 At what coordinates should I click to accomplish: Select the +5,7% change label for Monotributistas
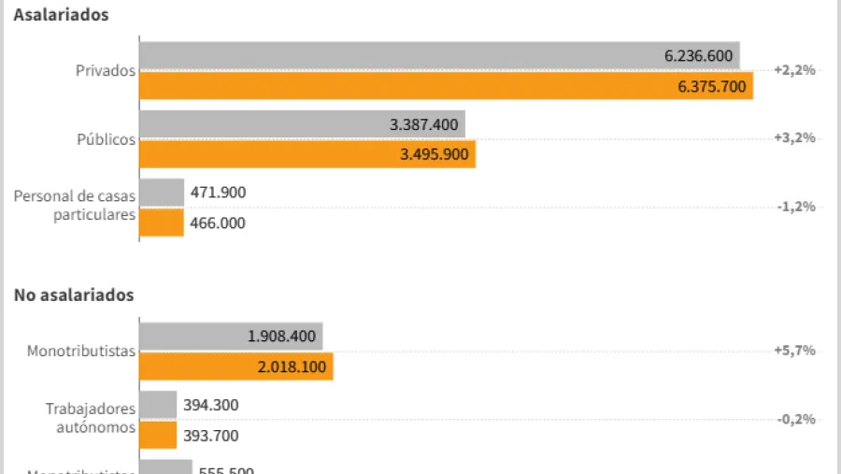pyautogui.click(x=795, y=351)
